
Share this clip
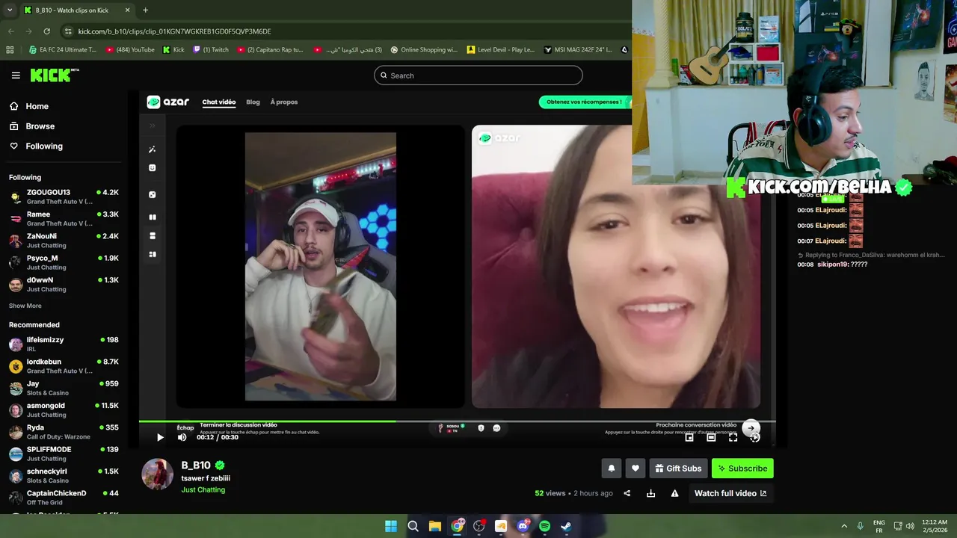click(627, 493)
